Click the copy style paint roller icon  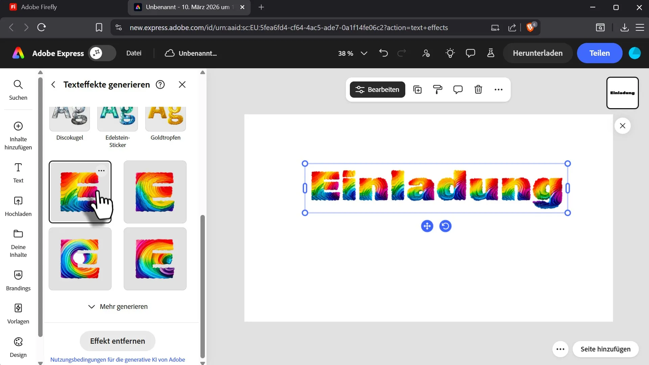(438, 90)
